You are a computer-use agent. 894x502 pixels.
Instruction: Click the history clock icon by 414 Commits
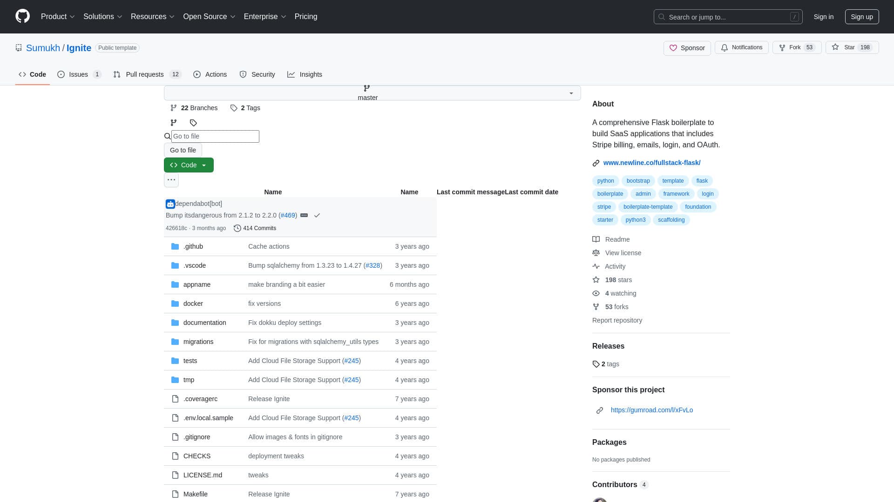(x=237, y=228)
